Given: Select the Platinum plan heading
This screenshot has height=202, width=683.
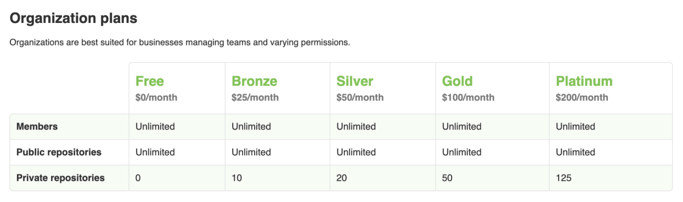Looking at the screenshot, I should (584, 81).
